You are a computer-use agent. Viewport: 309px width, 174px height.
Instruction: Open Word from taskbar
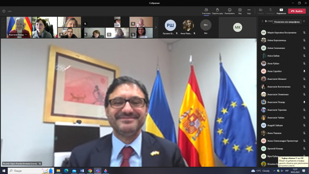pos(82,171)
